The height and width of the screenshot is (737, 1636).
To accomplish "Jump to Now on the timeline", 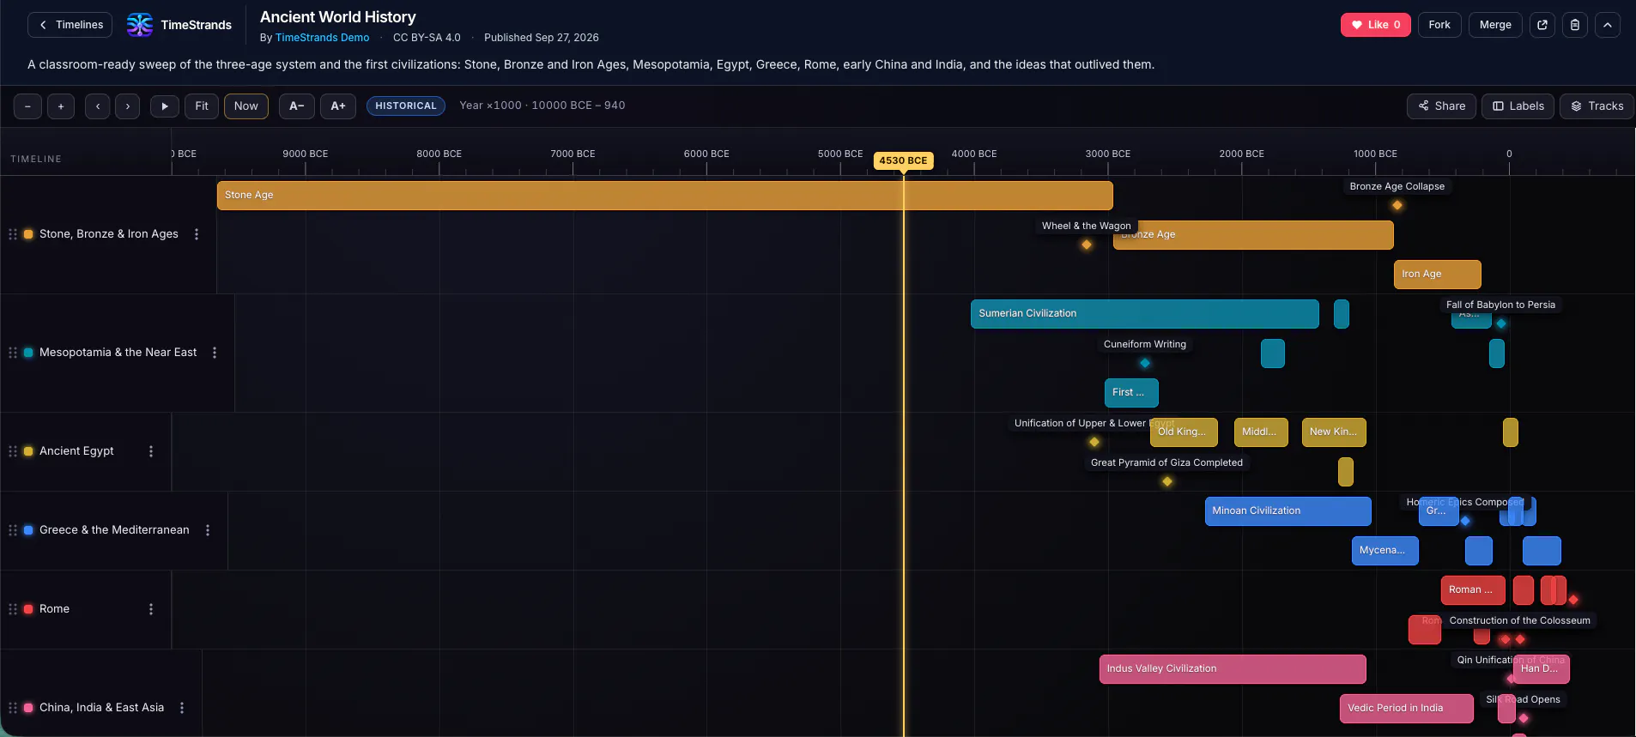I will pos(246,106).
